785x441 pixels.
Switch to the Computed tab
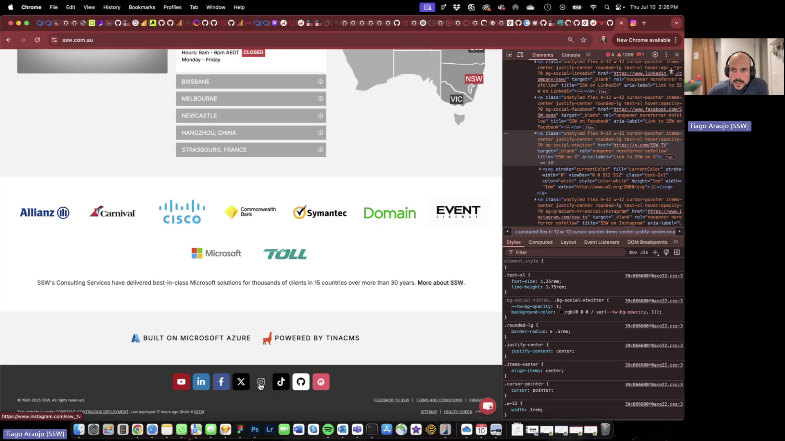click(x=540, y=242)
